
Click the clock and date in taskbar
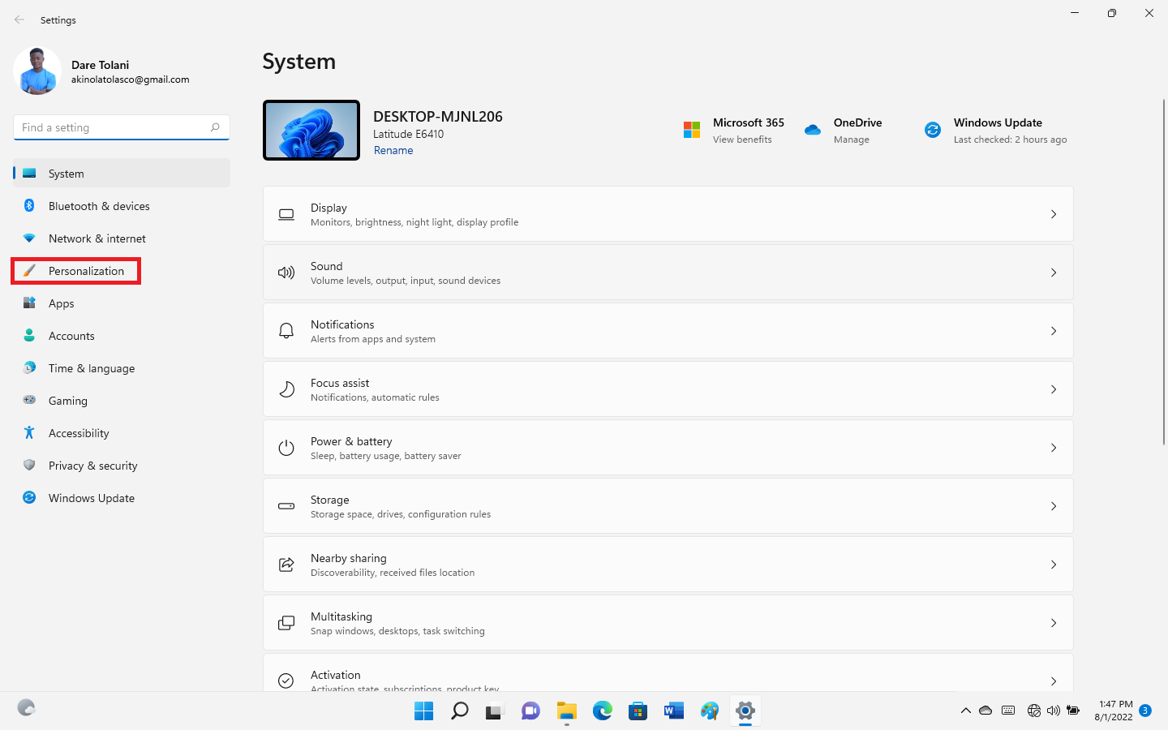coord(1114,711)
